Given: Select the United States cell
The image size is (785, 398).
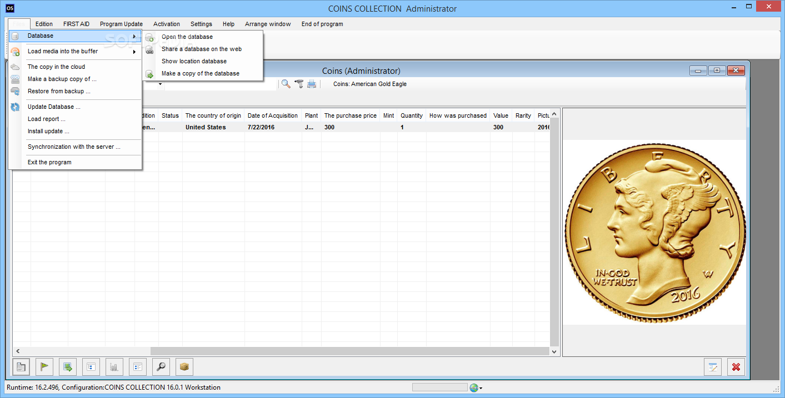Looking at the screenshot, I should pos(213,127).
